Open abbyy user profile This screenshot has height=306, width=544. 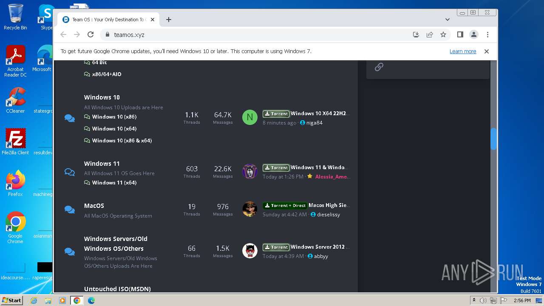point(321,256)
